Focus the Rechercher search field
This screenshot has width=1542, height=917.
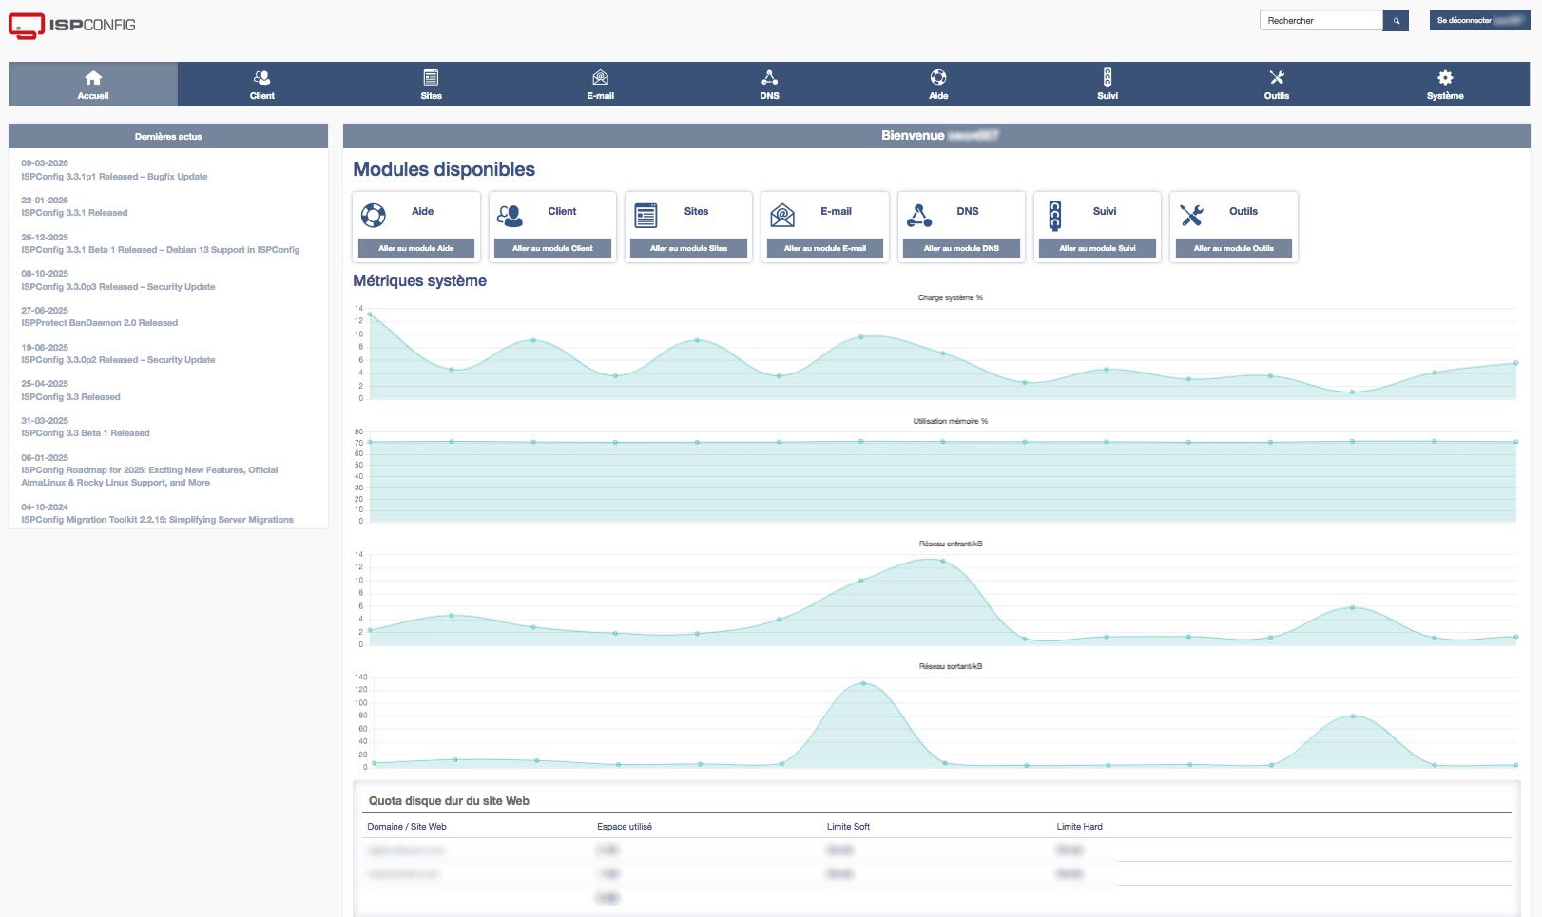(1321, 20)
